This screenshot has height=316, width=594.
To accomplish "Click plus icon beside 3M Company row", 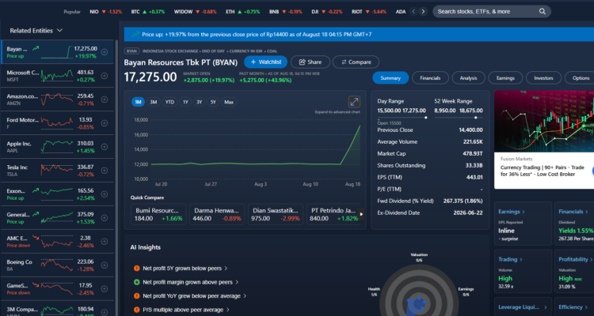I will (105, 312).
